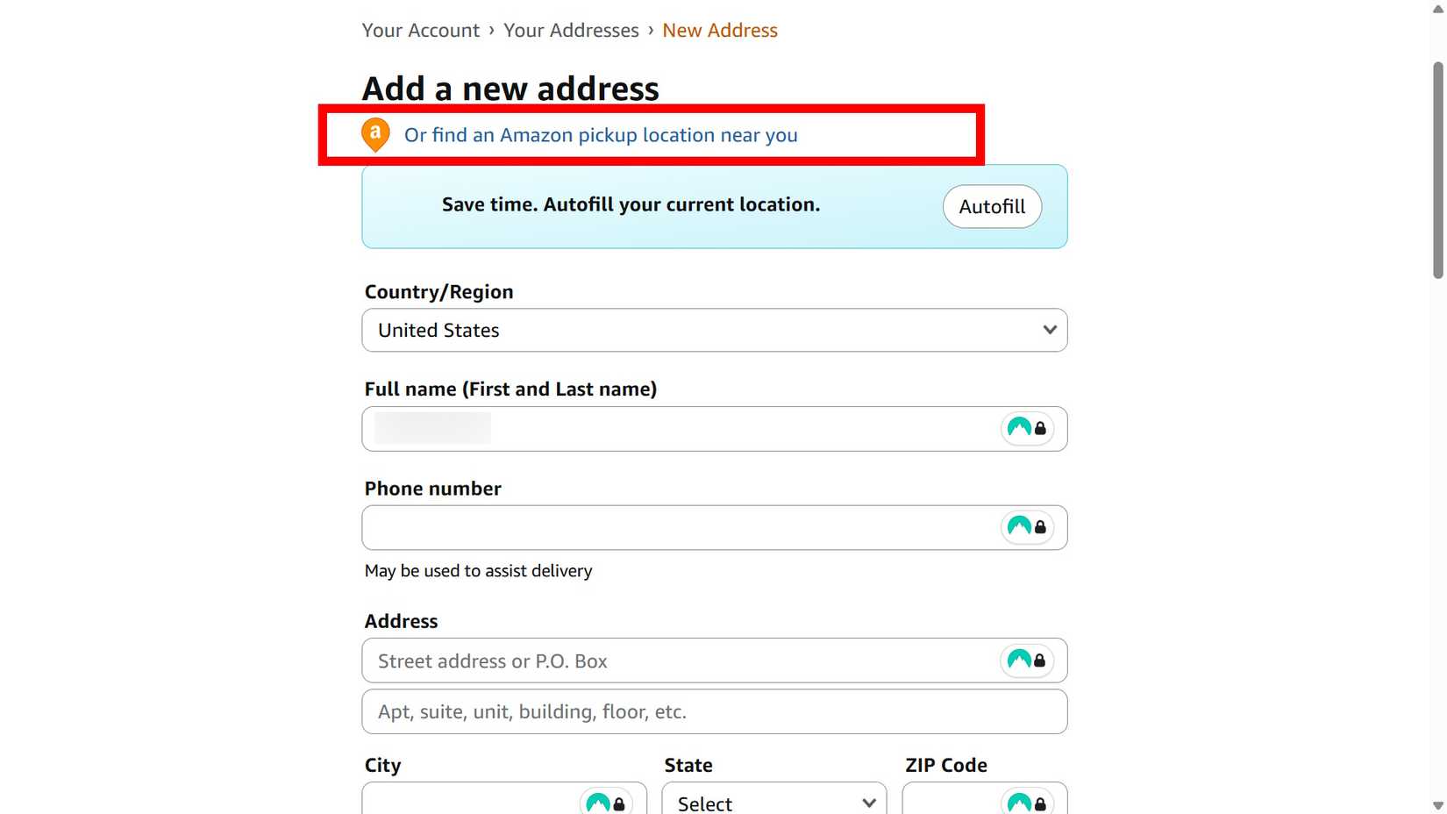Click the Amazon pickup location pin icon
Viewport: 1447px width, 814px height.
375,133
